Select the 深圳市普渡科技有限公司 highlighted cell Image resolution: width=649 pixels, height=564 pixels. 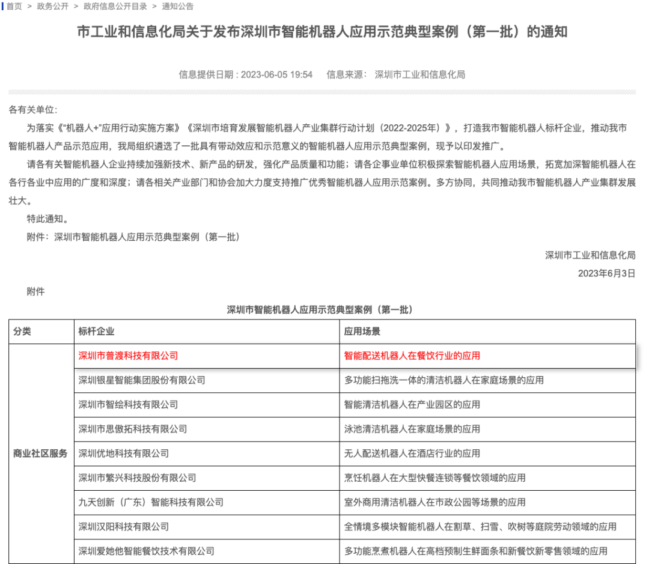[128, 356]
